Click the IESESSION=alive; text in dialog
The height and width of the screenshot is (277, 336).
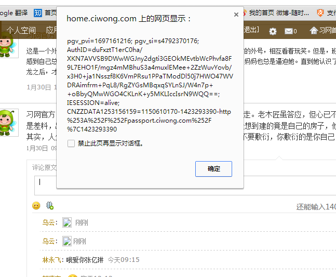point(93,103)
